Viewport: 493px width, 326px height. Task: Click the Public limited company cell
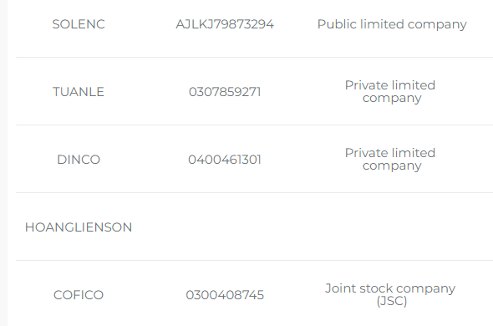[392, 24]
